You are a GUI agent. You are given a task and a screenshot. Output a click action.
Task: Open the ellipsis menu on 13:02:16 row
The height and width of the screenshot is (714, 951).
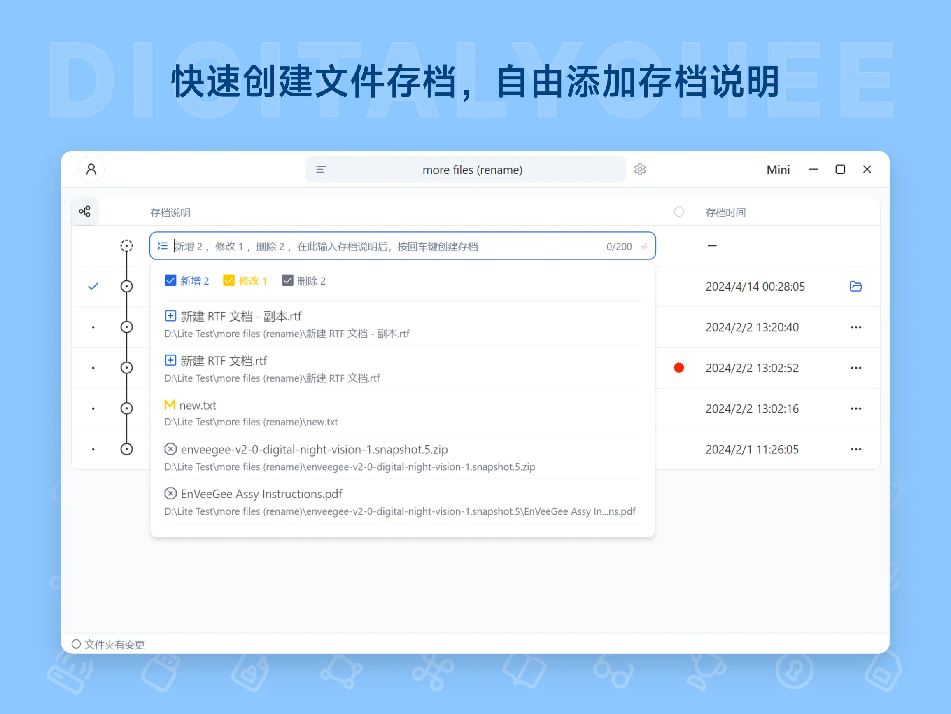[x=856, y=408]
